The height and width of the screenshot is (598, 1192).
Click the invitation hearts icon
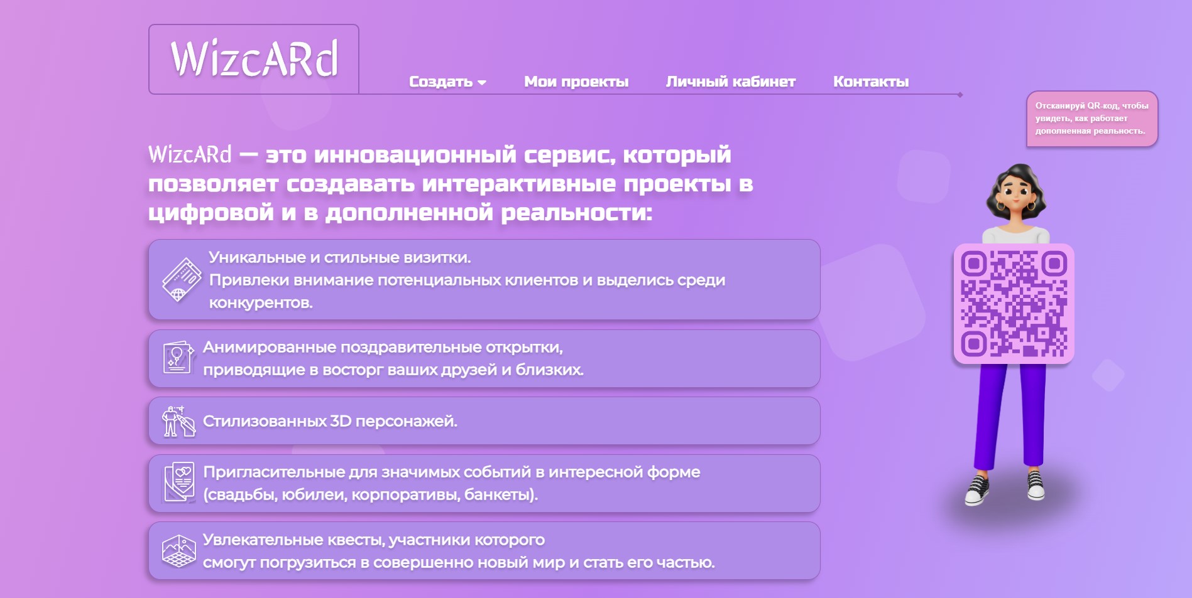(179, 483)
